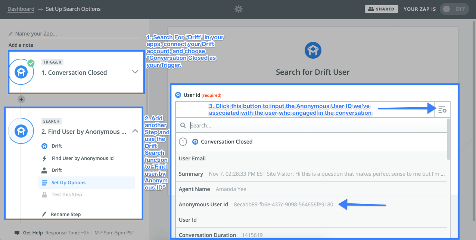The image size is (476, 240).
Task: Choose the Summary row
Action: pyautogui.click(x=312, y=174)
